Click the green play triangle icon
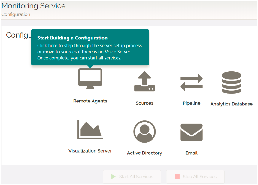 pyautogui.click(x=113, y=177)
